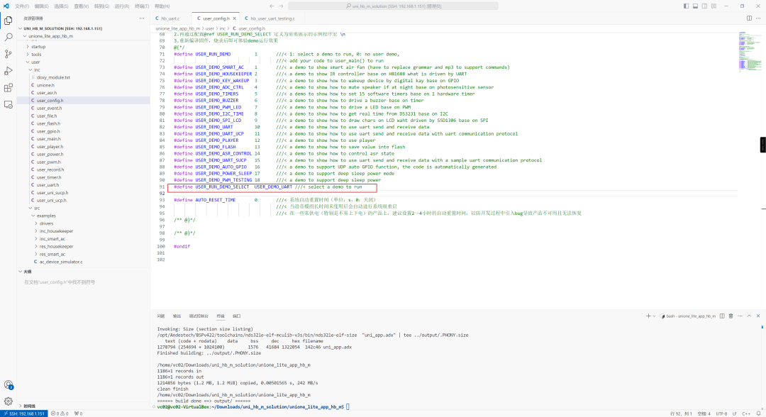The image size is (766, 417).
Task: Expand the drivers folder in examples
Action: 46,223
